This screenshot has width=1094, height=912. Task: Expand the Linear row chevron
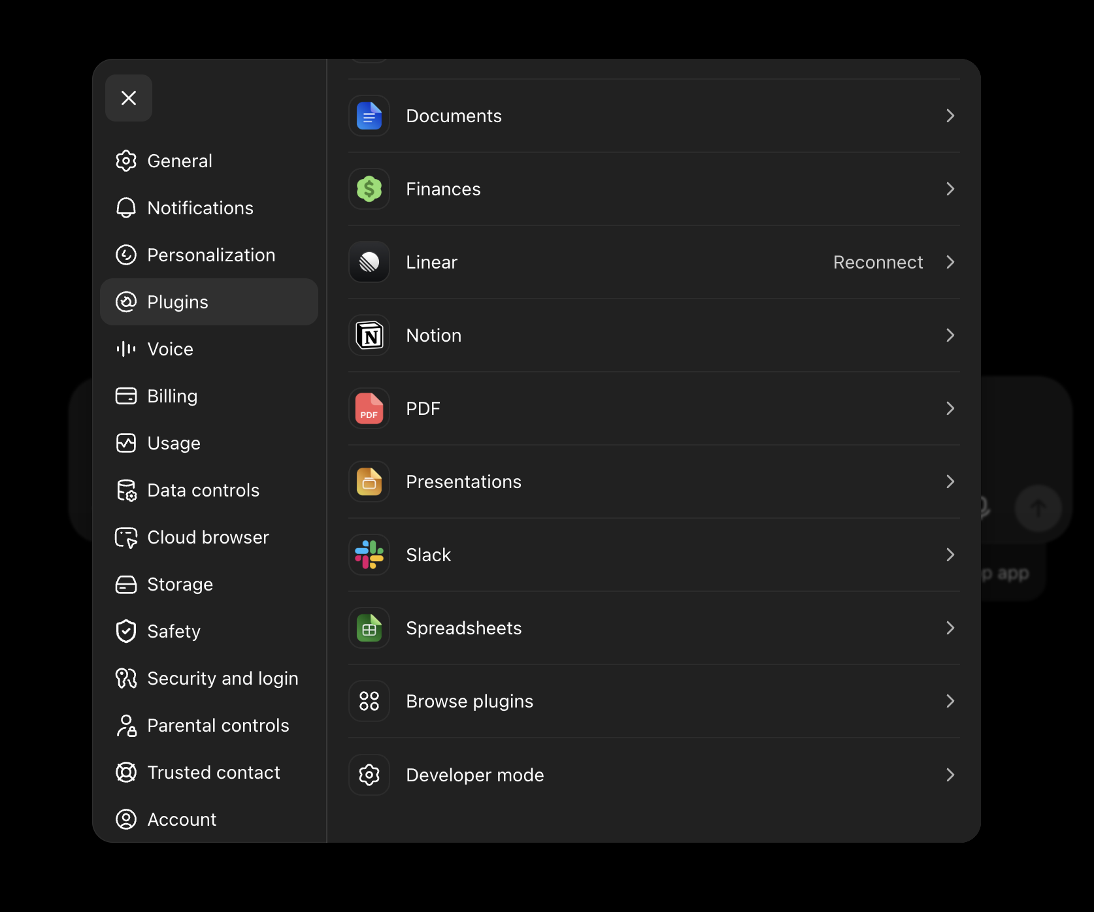pyautogui.click(x=950, y=262)
